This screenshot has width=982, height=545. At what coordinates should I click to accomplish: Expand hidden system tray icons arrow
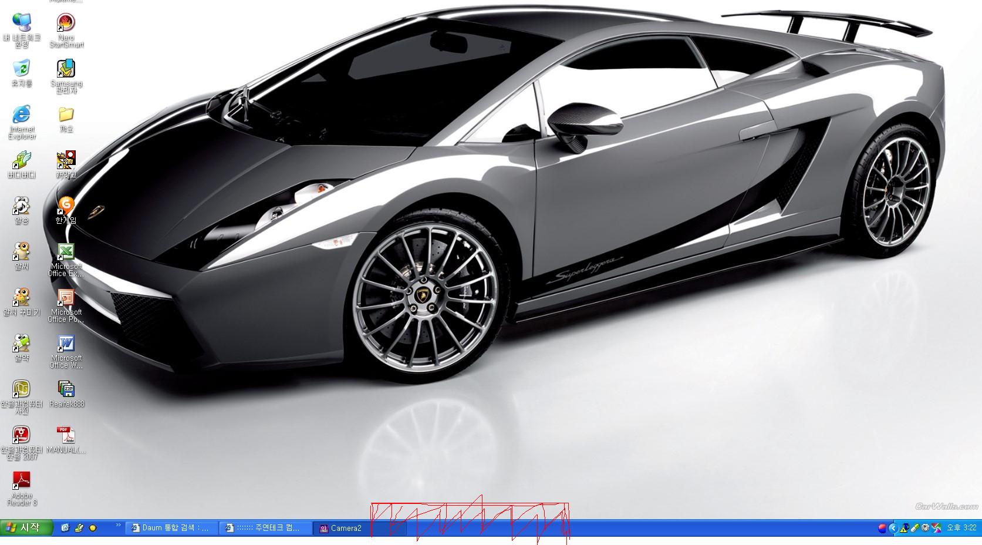pyautogui.click(x=893, y=528)
